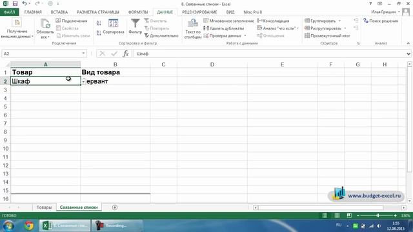
Task: Click Удалить дубликаты command
Action: [x=224, y=28]
